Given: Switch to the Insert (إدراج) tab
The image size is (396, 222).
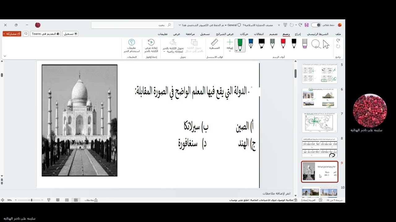Looking at the screenshot, I should 298,34.
